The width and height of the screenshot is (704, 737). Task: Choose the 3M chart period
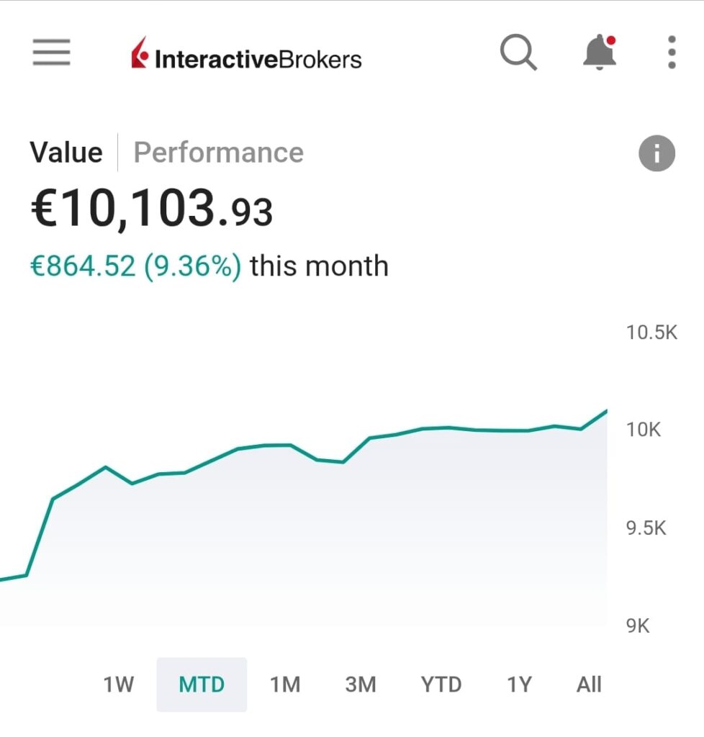pyautogui.click(x=361, y=684)
